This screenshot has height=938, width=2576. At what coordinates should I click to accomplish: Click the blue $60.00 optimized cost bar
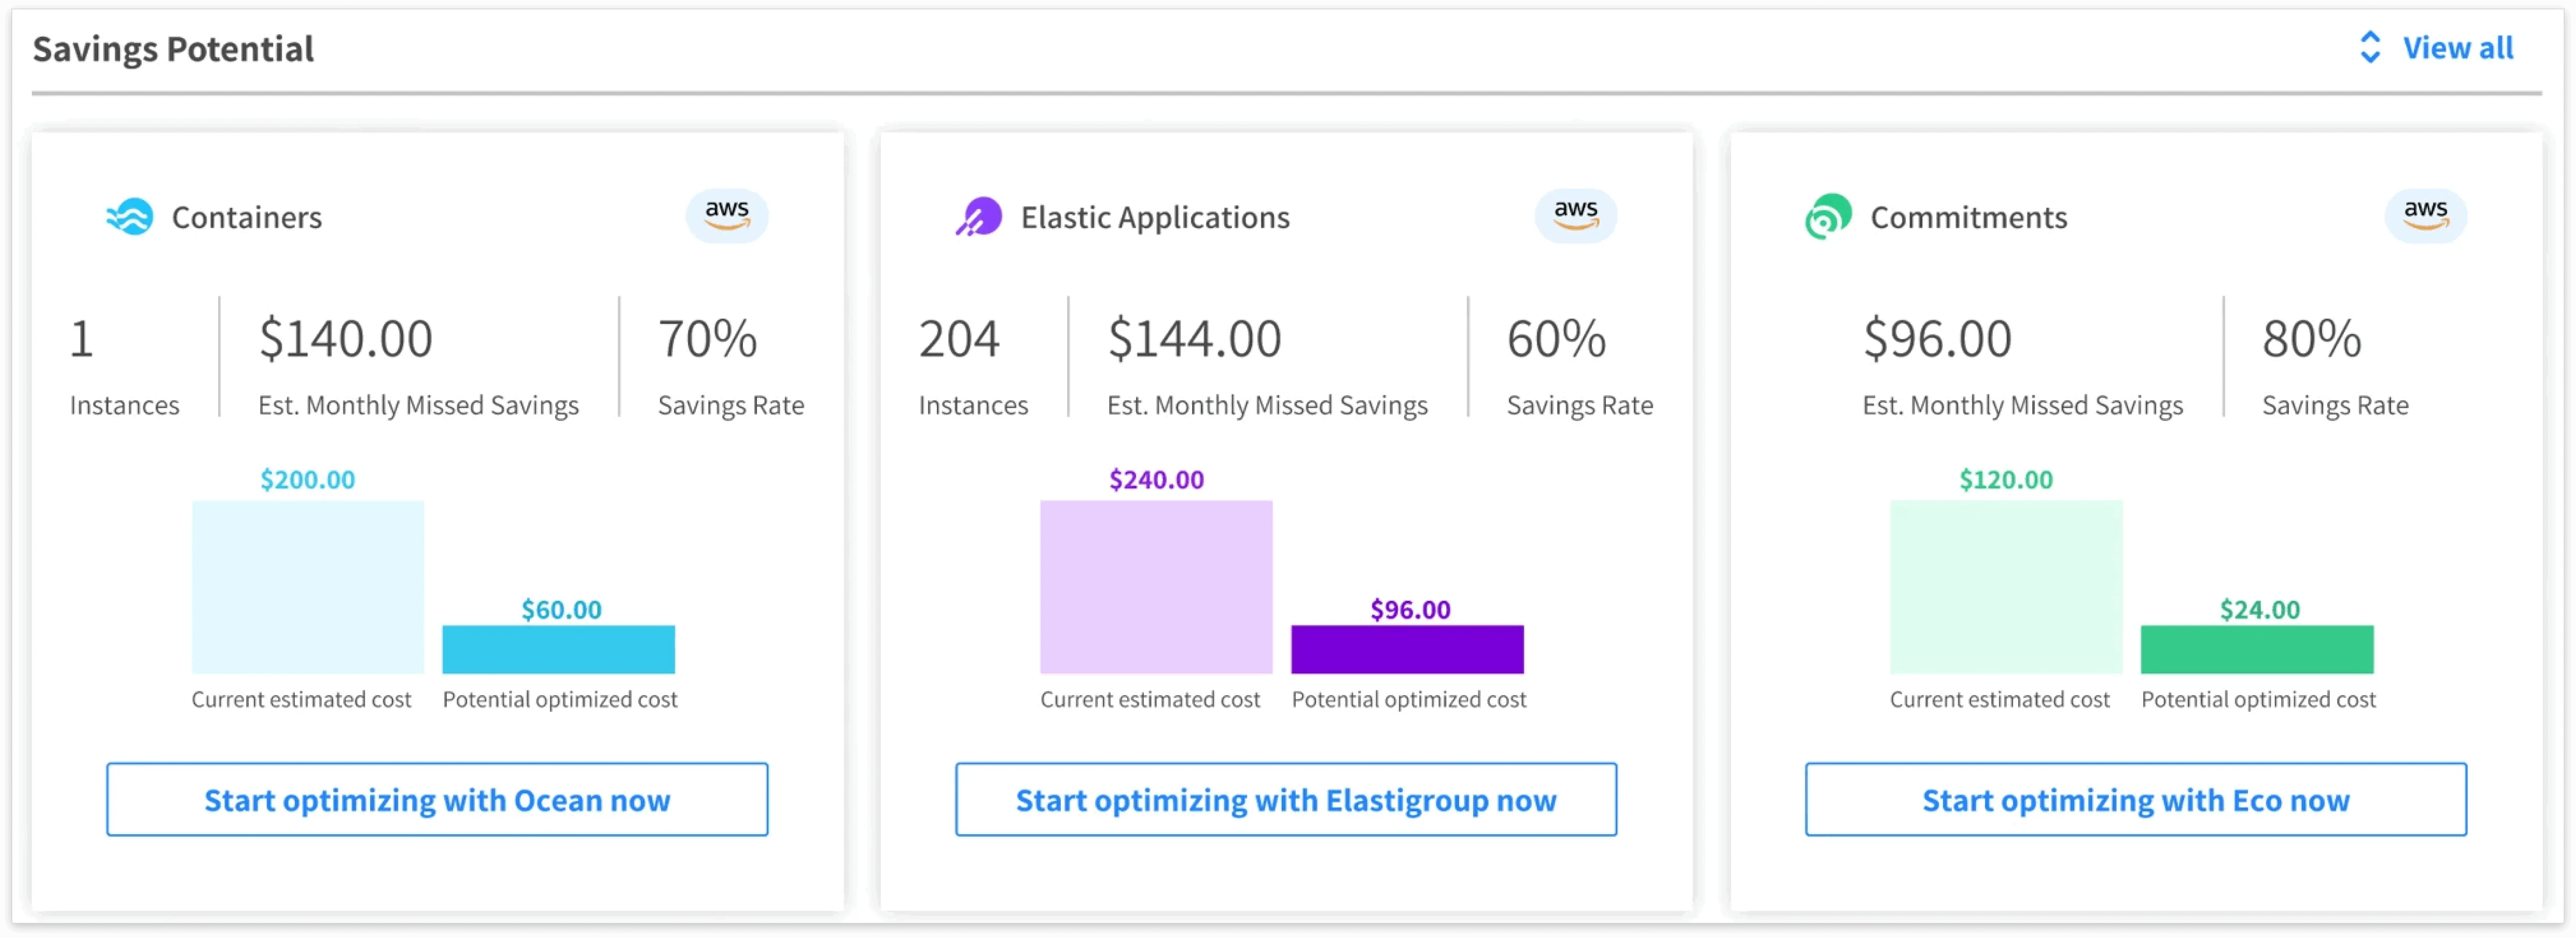[559, 650]
